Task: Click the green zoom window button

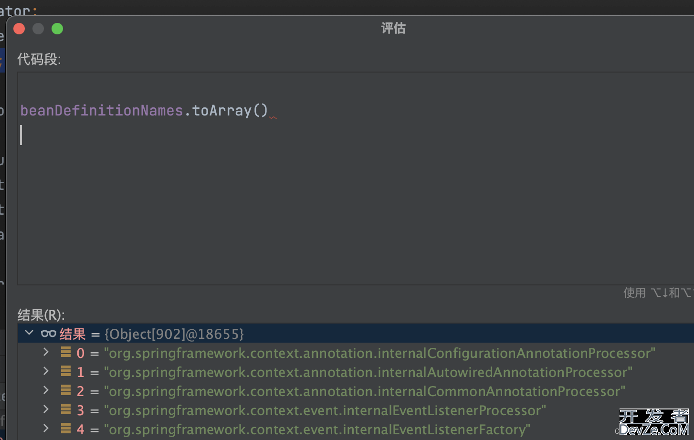Action: [x=57, y=29]
